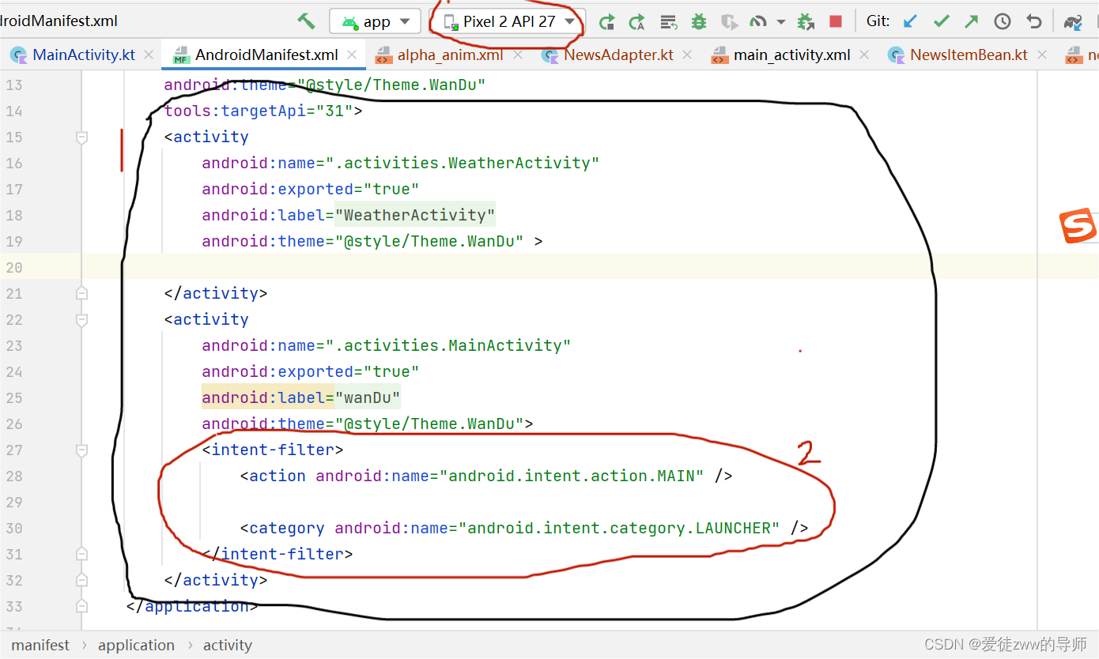Click the NewsItemBean.kt Kotlin file icon
This screenshot has height=659, width=1099.
(896, 55)
